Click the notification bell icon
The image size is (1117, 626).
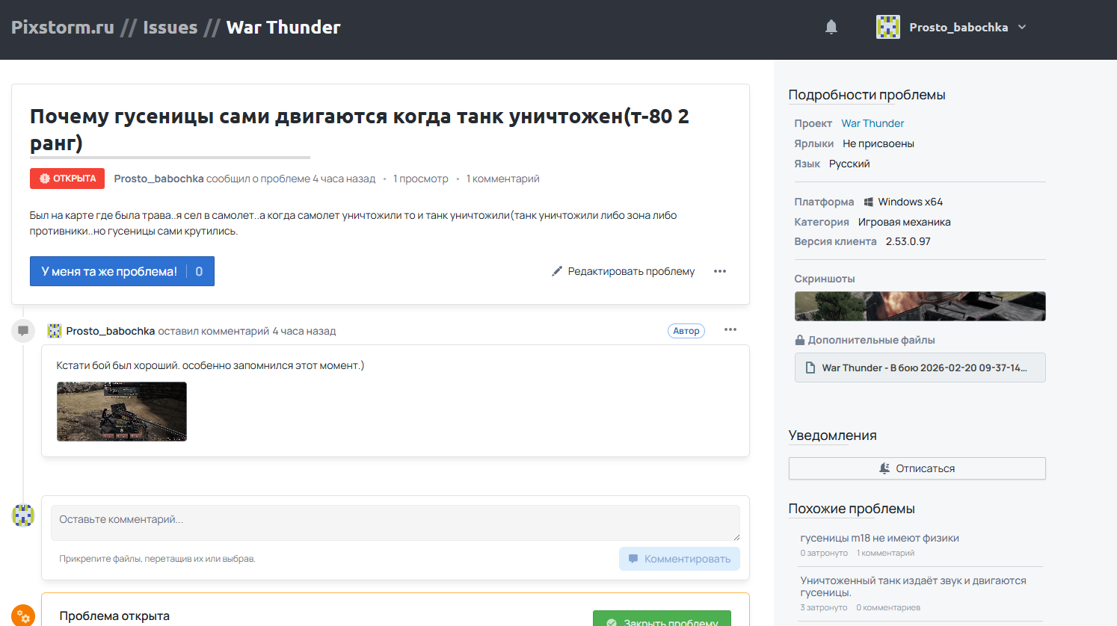(x=831, y=28)
